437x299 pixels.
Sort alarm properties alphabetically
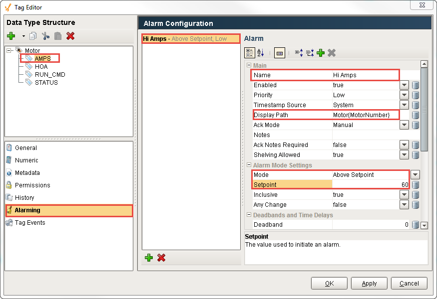click(261, 53)
